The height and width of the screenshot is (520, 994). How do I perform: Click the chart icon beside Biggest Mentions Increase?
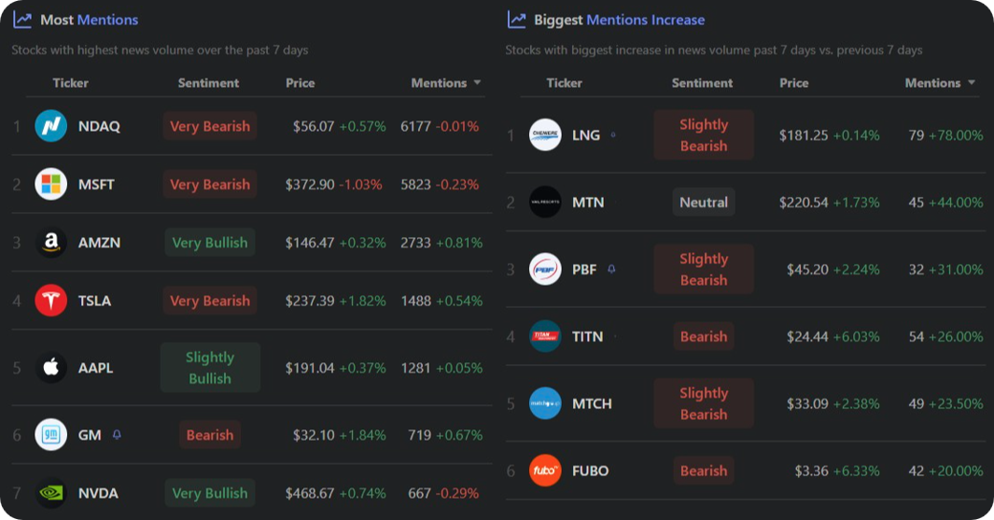coord(517,20)
